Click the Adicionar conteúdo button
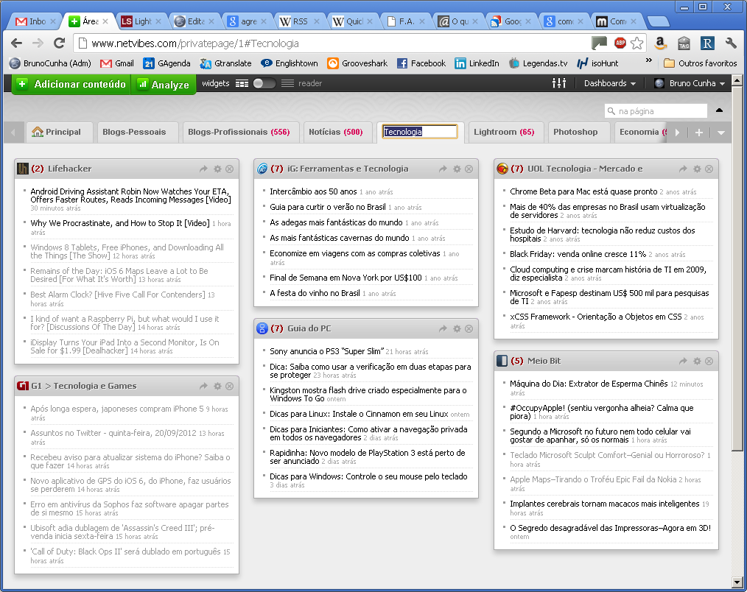The width and height of the screenshot is (747, 592). pyautogui.click(x=71, y=84)
